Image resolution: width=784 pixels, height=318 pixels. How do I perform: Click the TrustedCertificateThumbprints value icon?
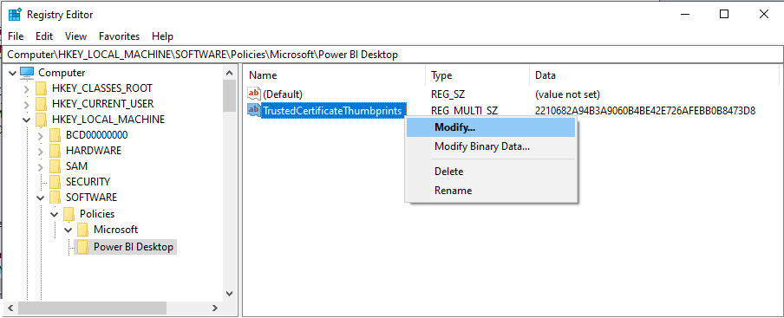click(254, 110)
